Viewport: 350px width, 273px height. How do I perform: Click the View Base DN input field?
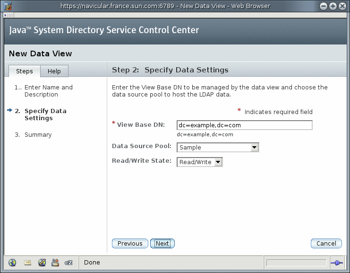point(244,125)
